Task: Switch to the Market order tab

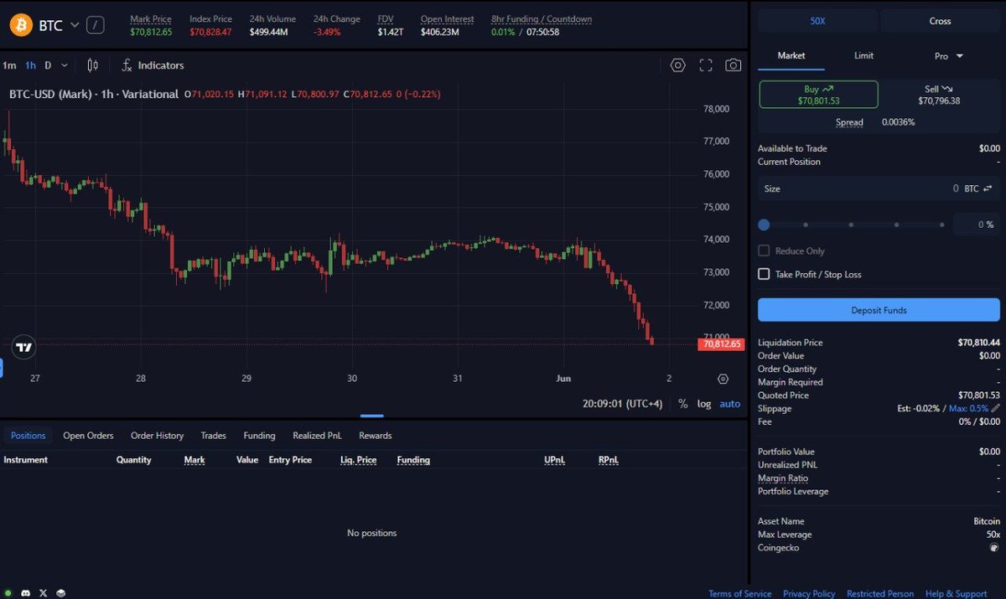Action: point(791,55)
